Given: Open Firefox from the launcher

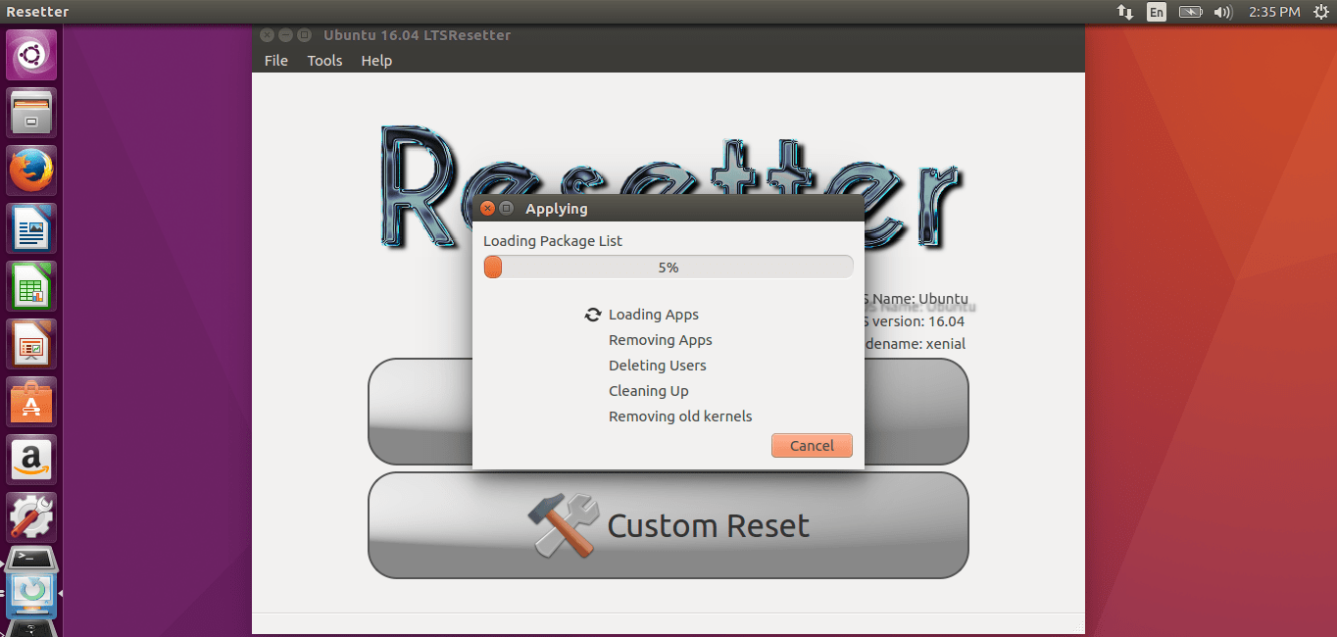Looking at the screenshot, I should pyautogui.click(x=30, y=170).
